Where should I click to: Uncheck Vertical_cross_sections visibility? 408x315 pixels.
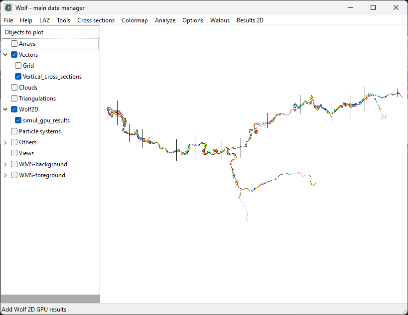pyautogui.click(x=18, y=77)
